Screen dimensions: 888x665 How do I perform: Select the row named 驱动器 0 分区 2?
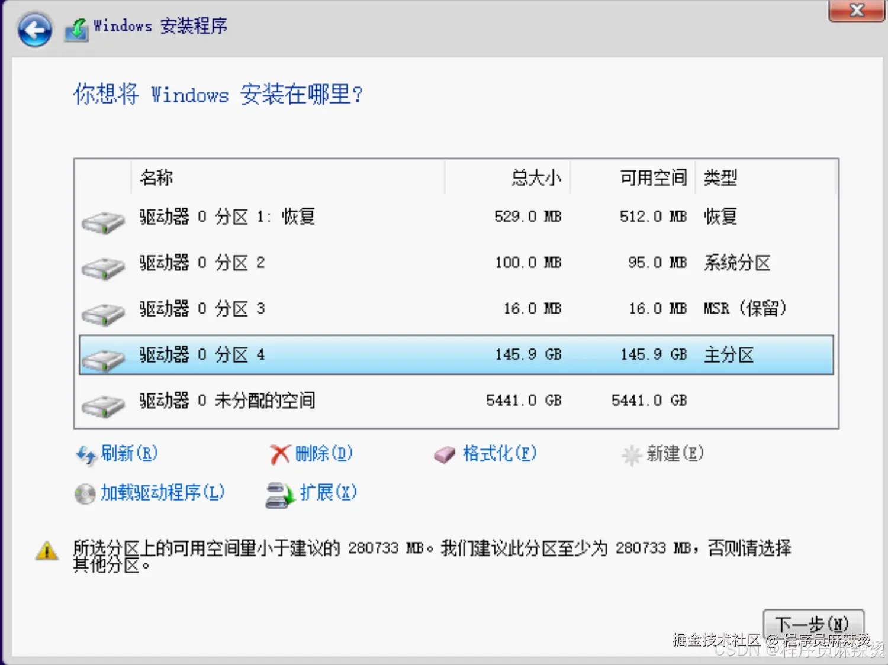pos(456,263)
